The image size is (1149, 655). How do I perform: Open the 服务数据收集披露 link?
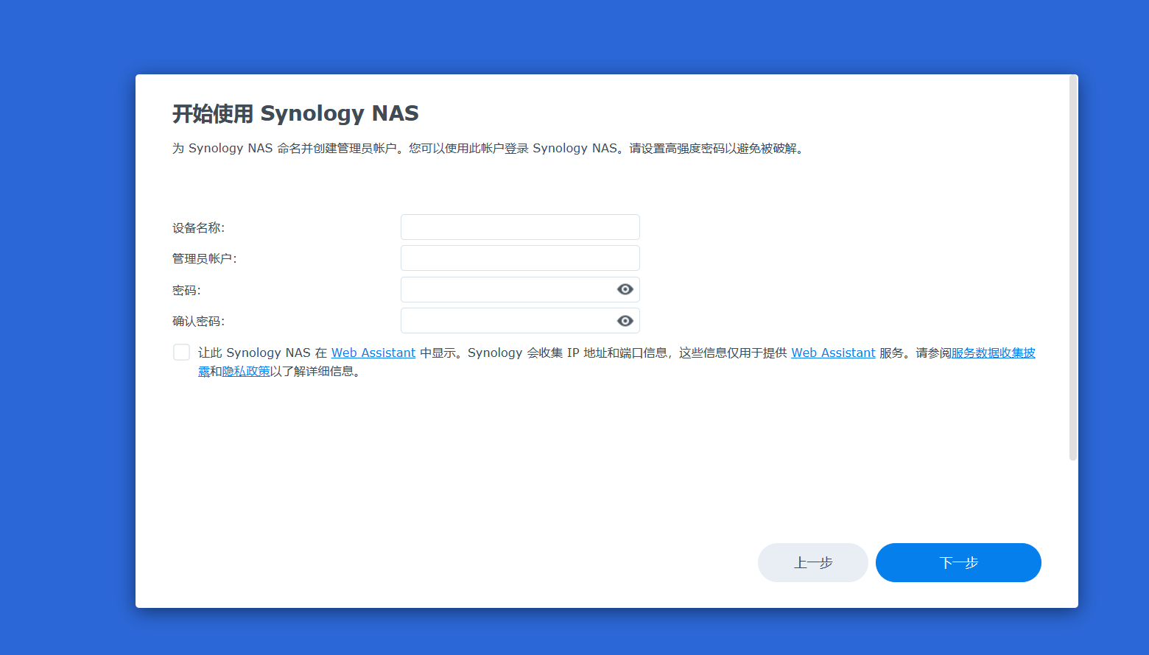tap(993, 353)
